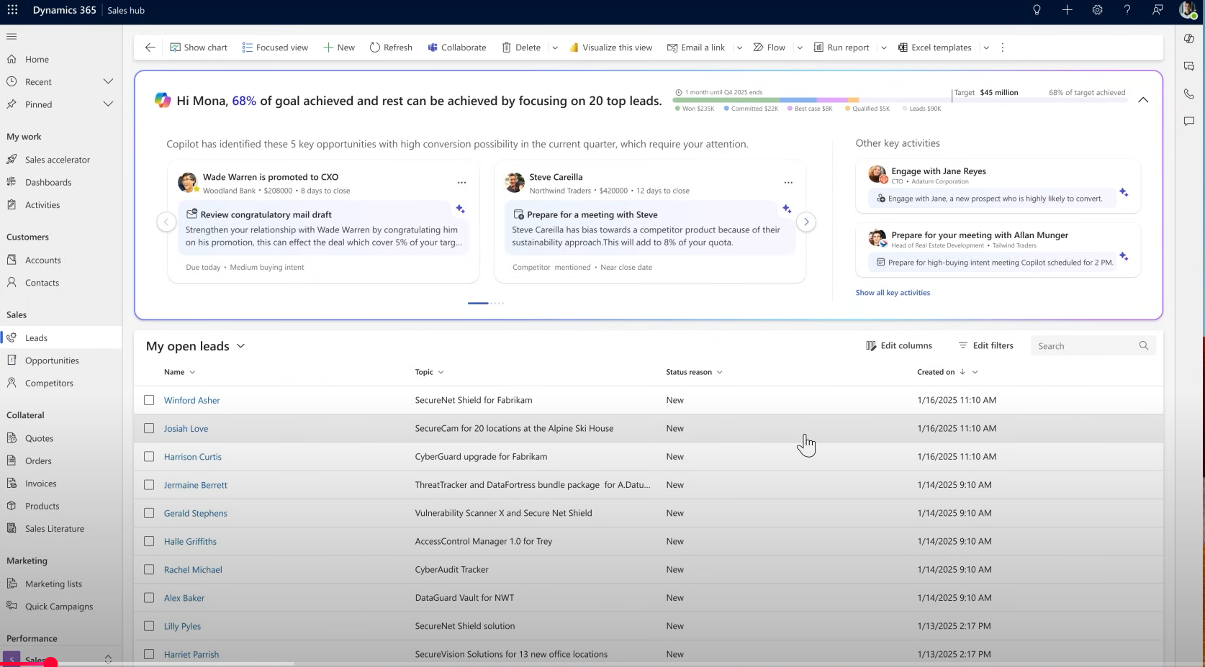Expand the Recent section chevron

point(108,81)
